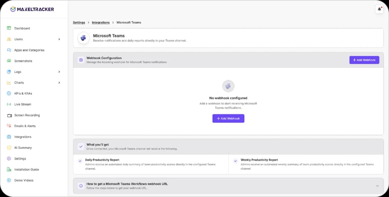This screenshot has height=197, width=389.
Task: Click 'No webhook configured' text
Action: pos(228,98)
